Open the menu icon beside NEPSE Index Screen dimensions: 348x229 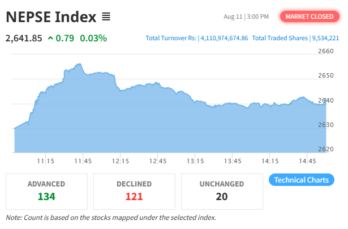(x=106, y=17)
